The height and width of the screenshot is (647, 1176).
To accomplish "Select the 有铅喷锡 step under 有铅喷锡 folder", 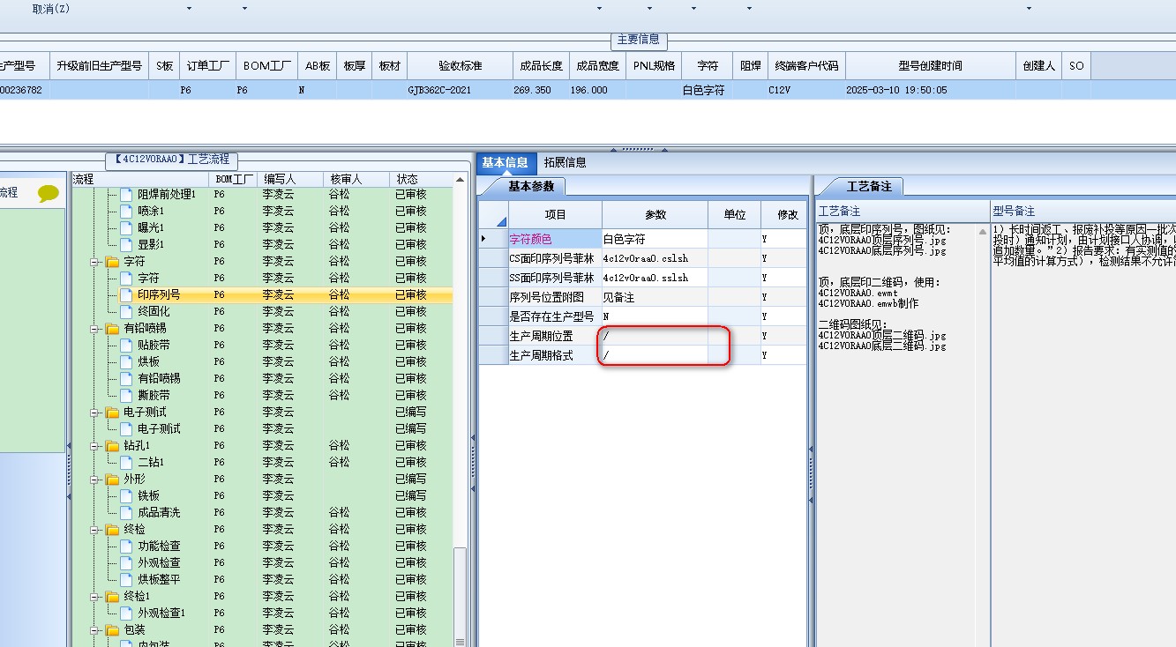I will click(x=159, y=378).
